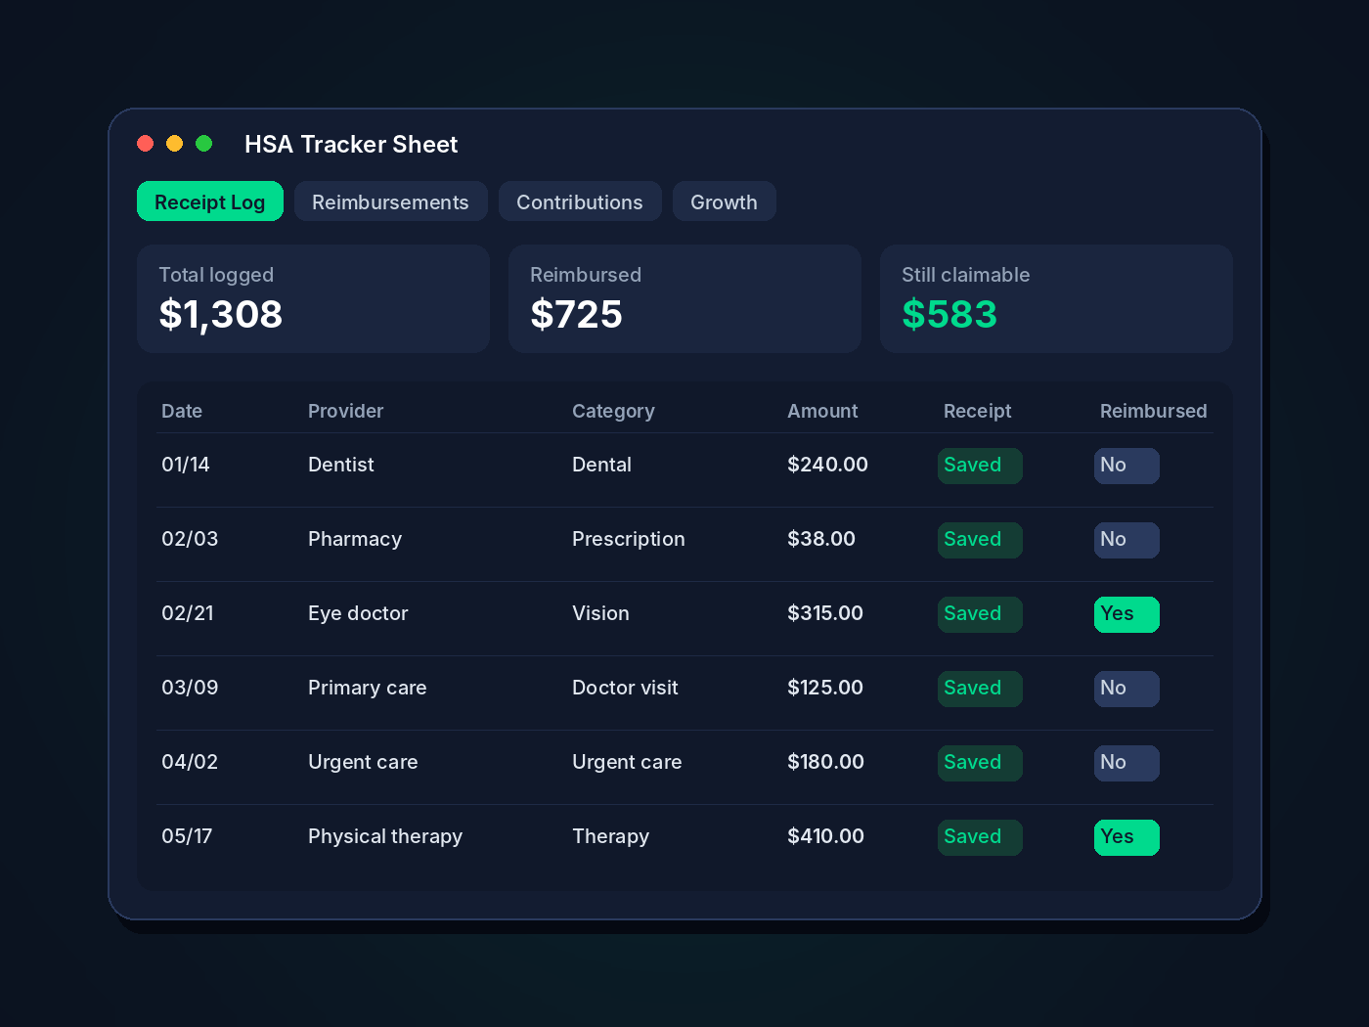
Task: Click the $315.00 amount cell
Action: (825, 613)
